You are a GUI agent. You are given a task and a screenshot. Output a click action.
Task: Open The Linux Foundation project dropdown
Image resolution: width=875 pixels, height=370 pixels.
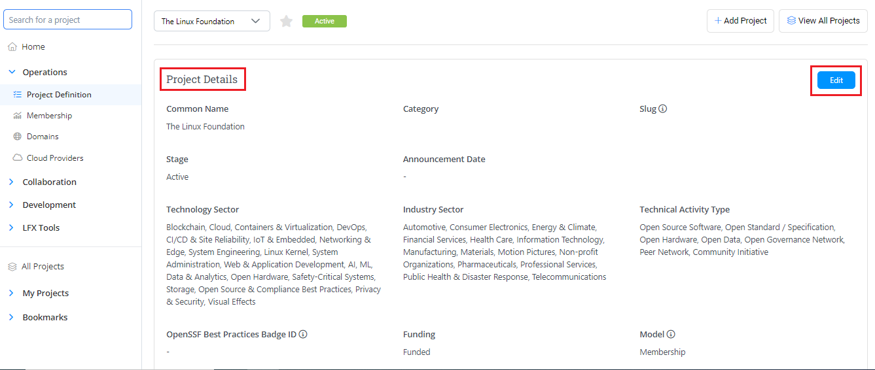click(212, 21)
